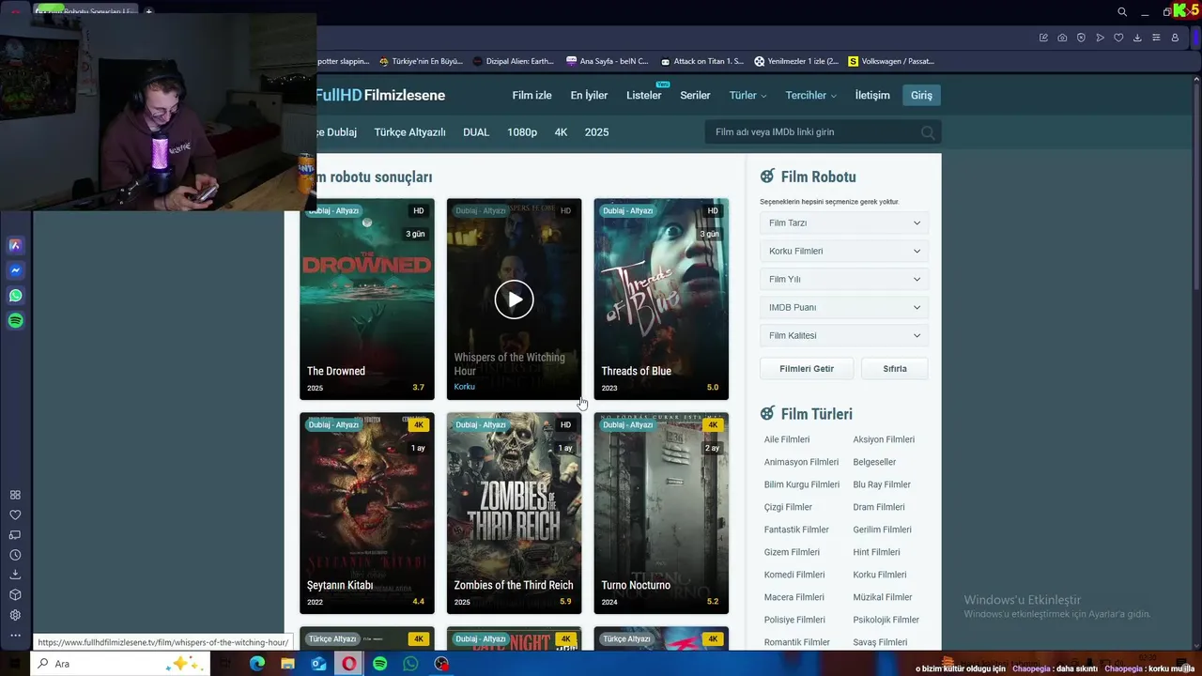Viewport: 1202px width, 676px height.
Task: Open the Komedi Filmleri genre link
Action: [x=794, y=575]
